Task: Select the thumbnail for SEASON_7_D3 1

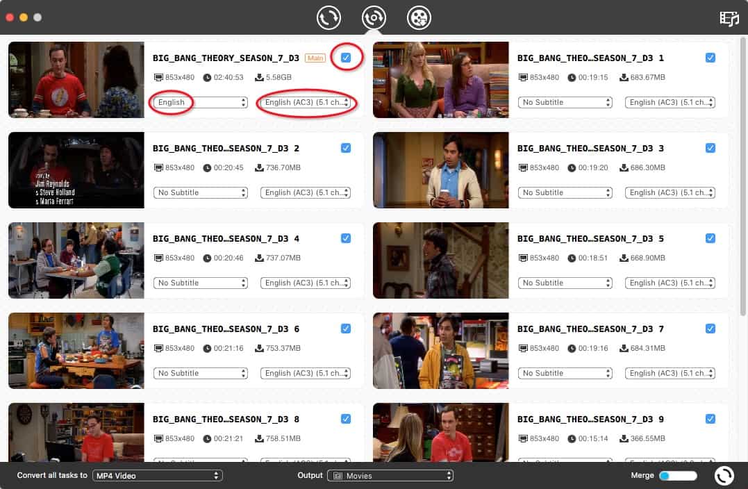Action: [x=441, y=80]
